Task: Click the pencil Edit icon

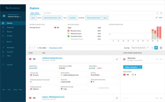Action: pos(157,18)
